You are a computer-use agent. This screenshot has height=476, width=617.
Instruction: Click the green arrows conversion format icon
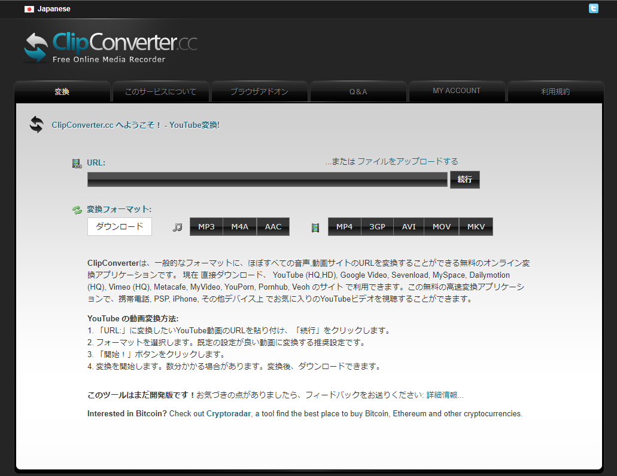point(77,210)
